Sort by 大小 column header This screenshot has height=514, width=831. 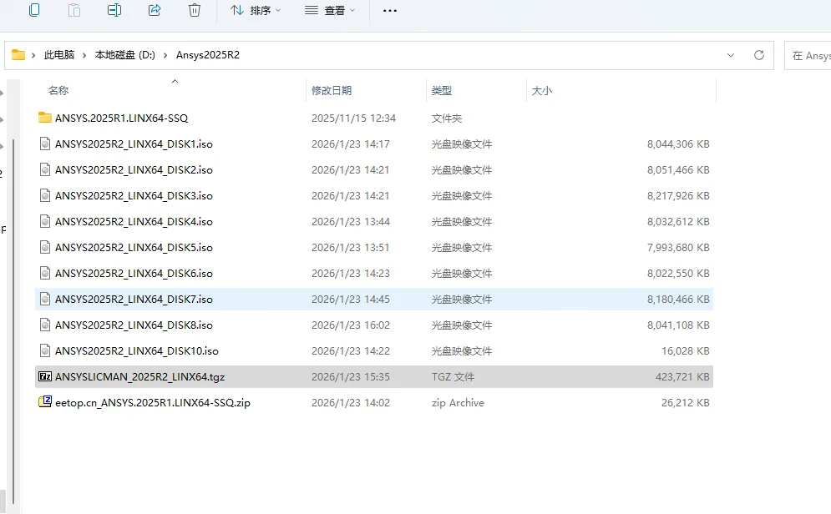tap(542, 90)
